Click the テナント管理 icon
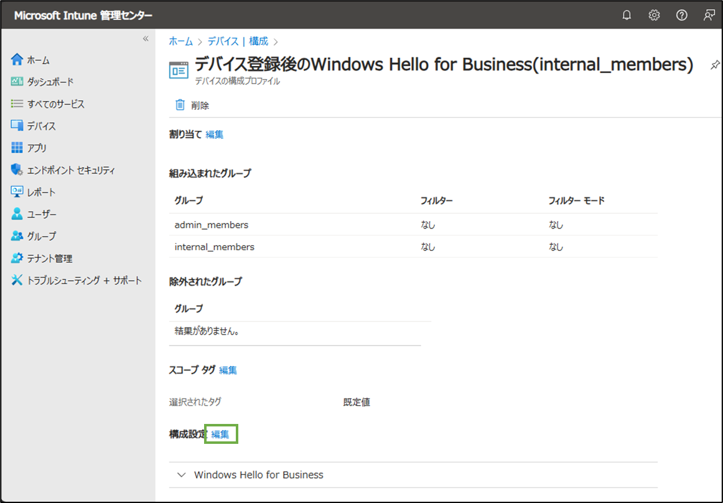 point(17,258)
